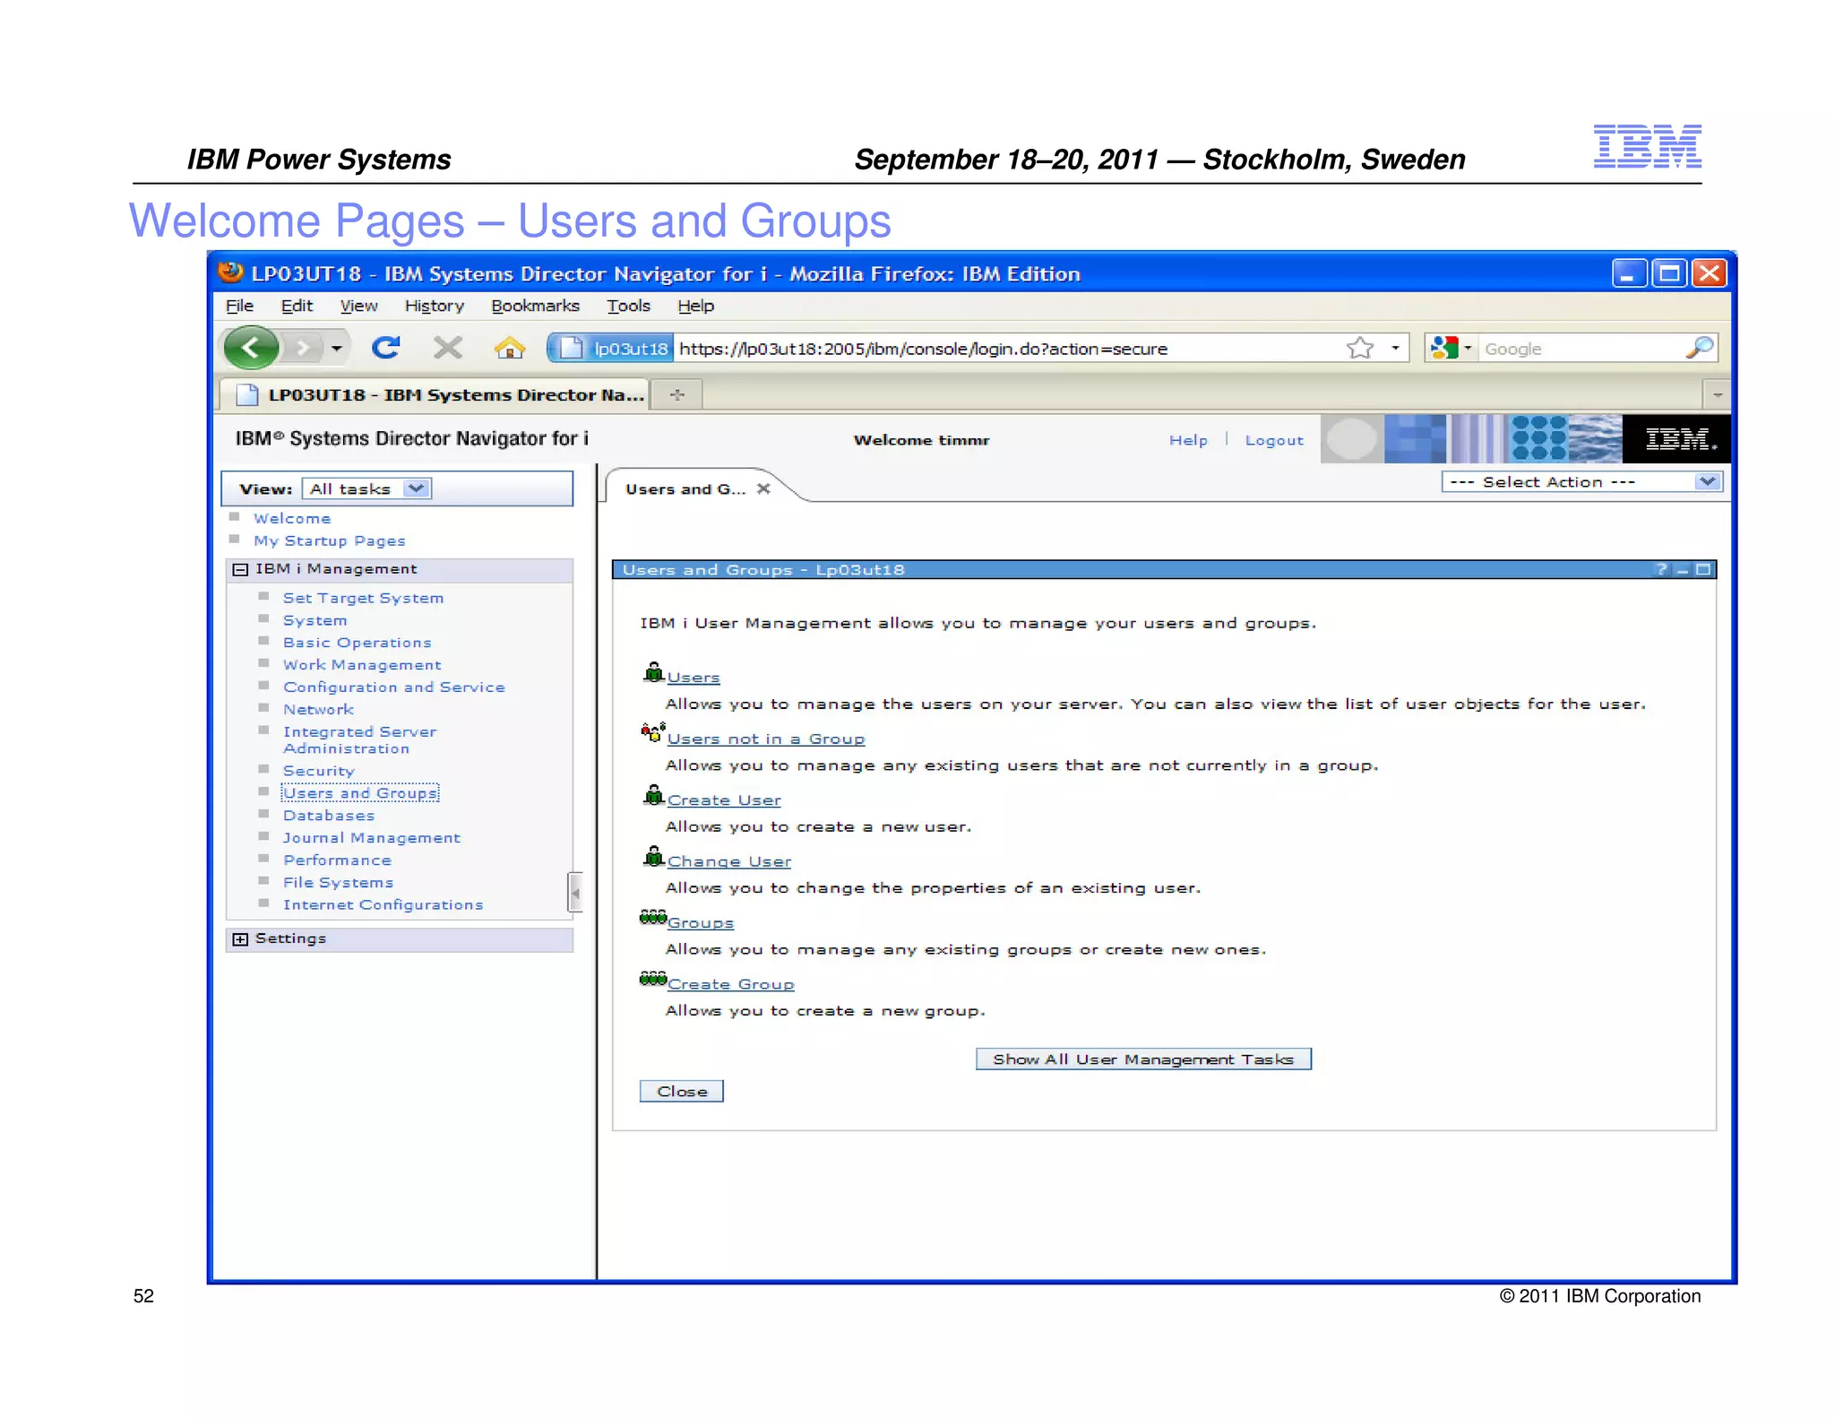
Task: Open the Groups link
Action: click(701, 922)
